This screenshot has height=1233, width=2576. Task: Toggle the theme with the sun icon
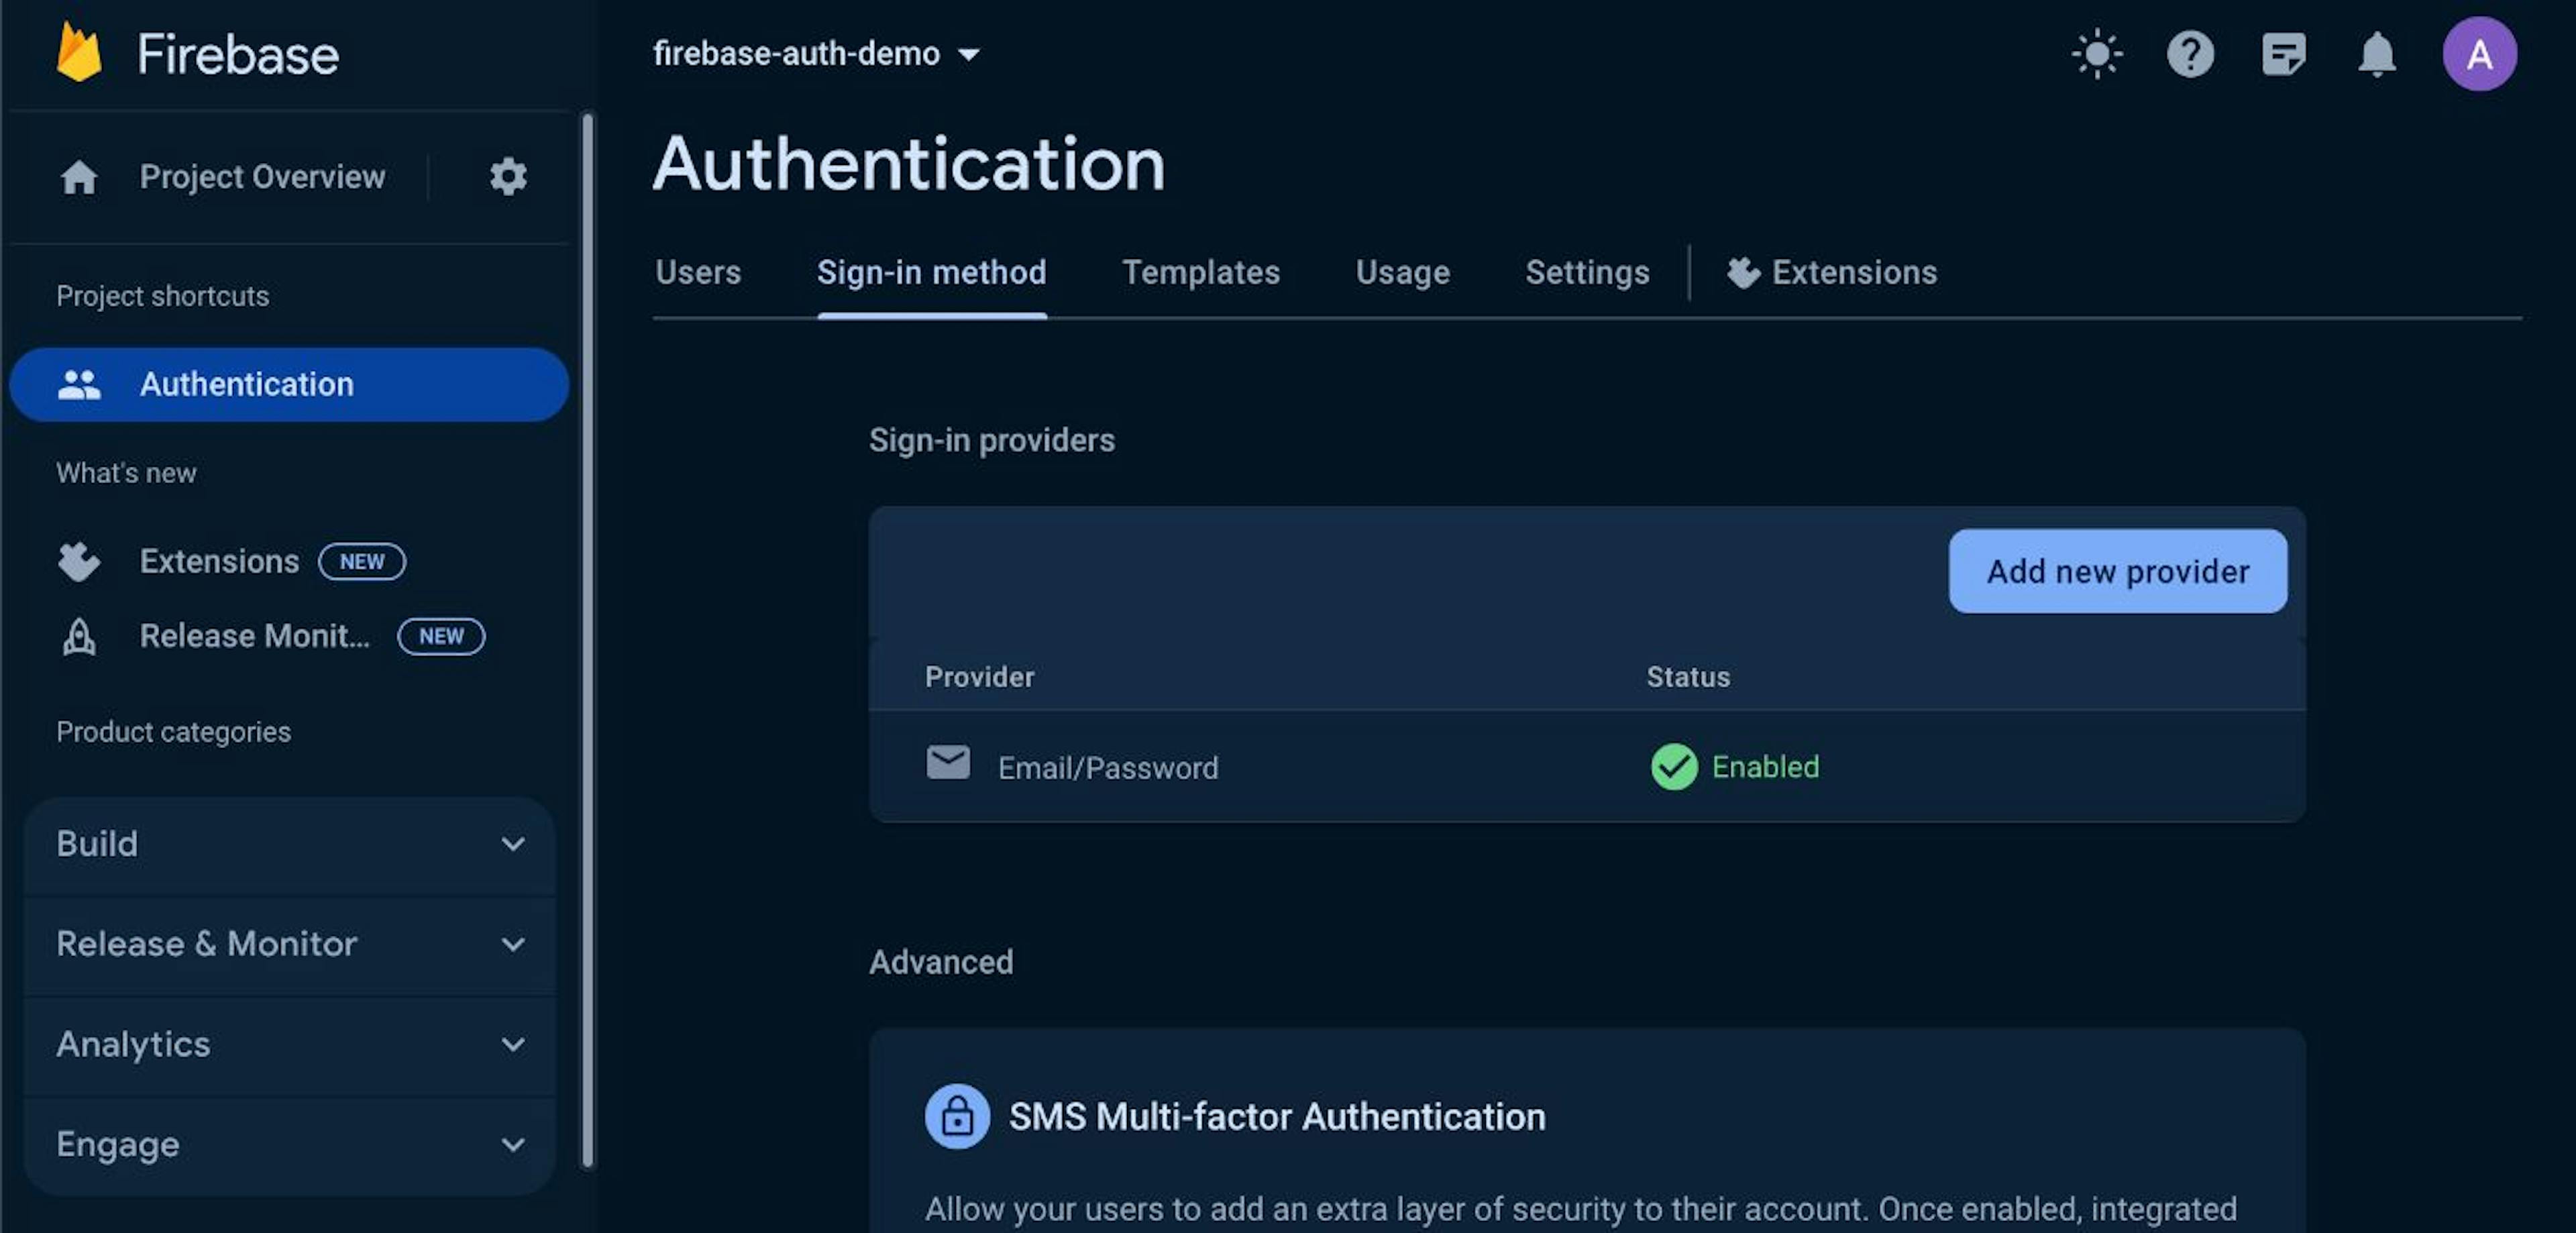coord(2097,55)
